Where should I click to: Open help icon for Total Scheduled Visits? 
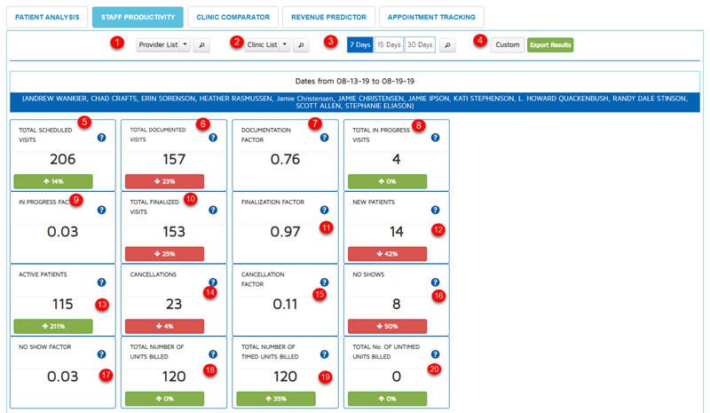101,138
